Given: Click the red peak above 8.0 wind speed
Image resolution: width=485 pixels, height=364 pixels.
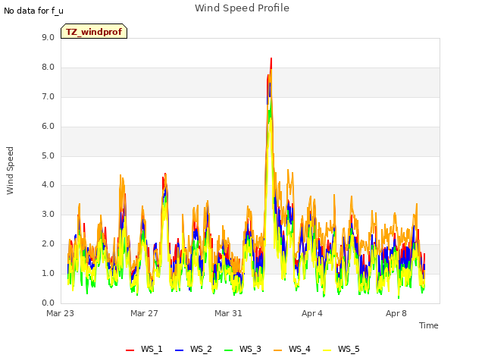Looking at the screenshot, I should (x=271, y=61).
